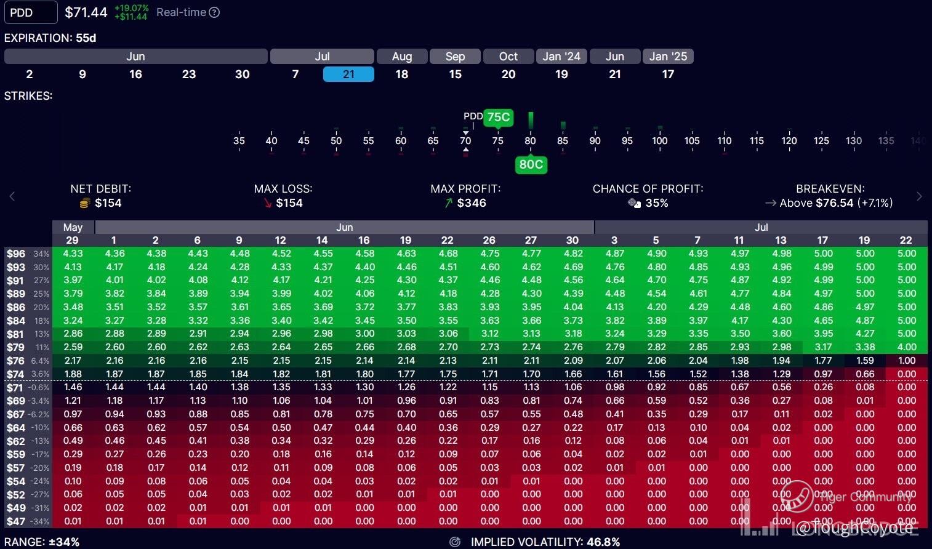Click the $47 price row label

(16, 521)
